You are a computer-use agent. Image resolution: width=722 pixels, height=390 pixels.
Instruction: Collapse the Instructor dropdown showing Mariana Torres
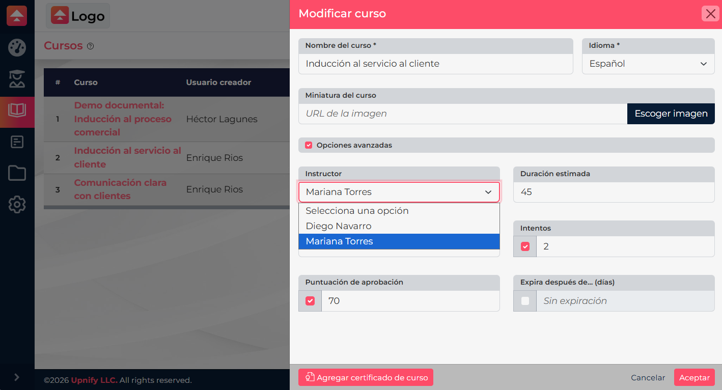pos(399,192)
